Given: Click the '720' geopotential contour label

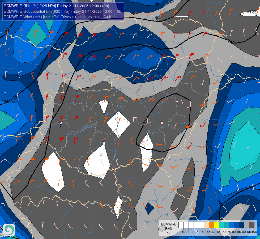Looking at the screenshot, I should (146, 121).
